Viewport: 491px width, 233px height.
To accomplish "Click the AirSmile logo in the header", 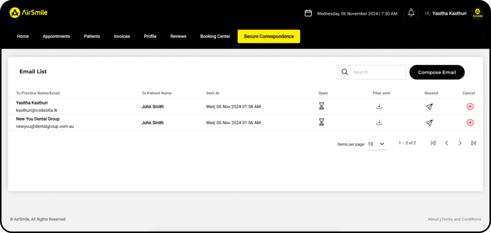I will point(28,13).
